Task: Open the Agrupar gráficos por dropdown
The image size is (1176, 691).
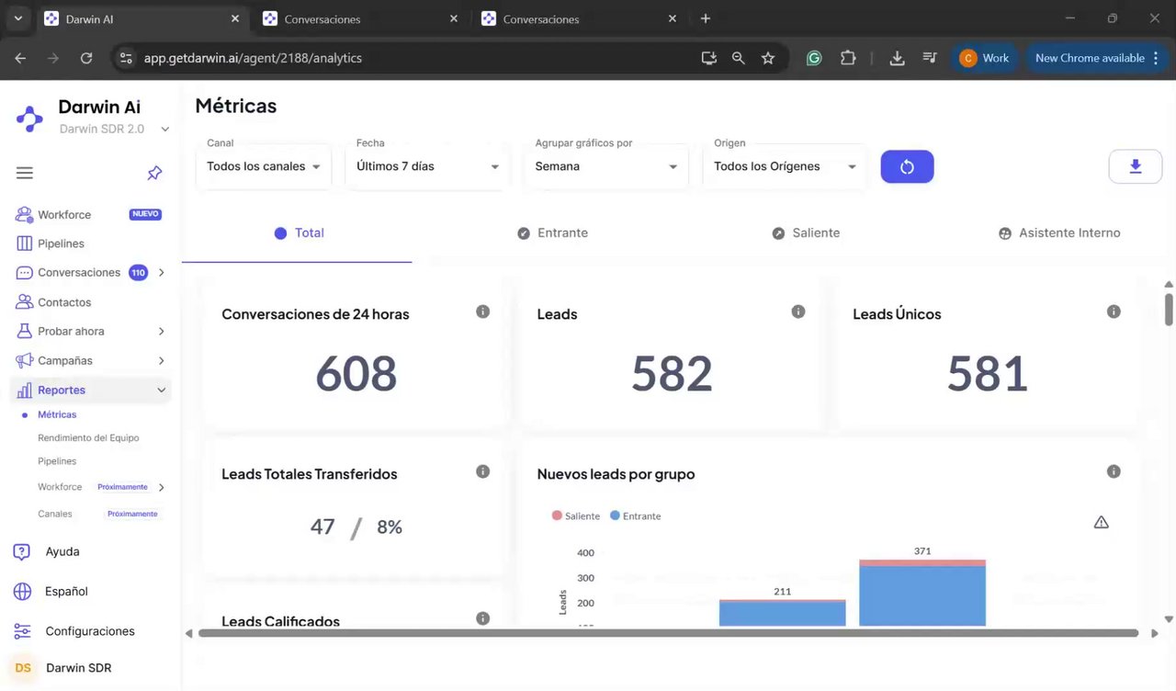Action: point(606,166)
